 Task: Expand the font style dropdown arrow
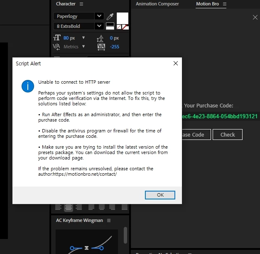[99, 26]
